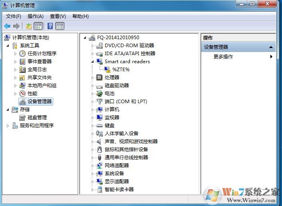The height and width of the screenshot is (206, 282).
Task: Click the 磁盘管理 icon
Action: (x=22, y=118)
